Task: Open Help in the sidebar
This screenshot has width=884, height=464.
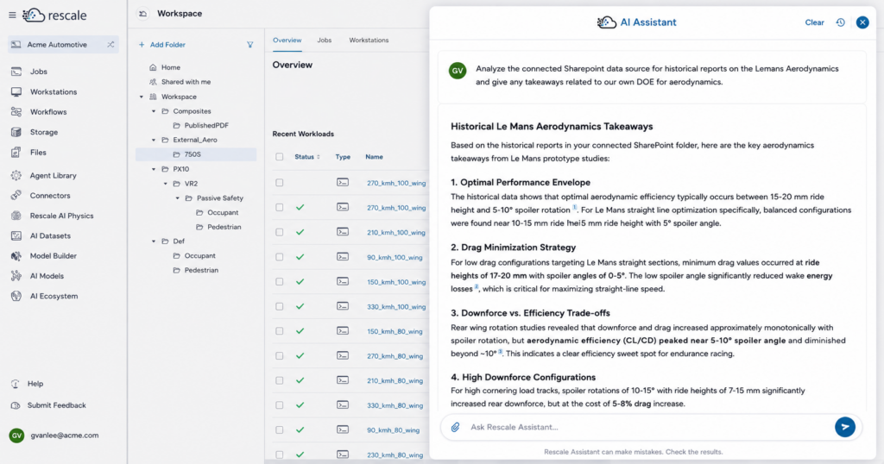Action: [x=35, y=384]
